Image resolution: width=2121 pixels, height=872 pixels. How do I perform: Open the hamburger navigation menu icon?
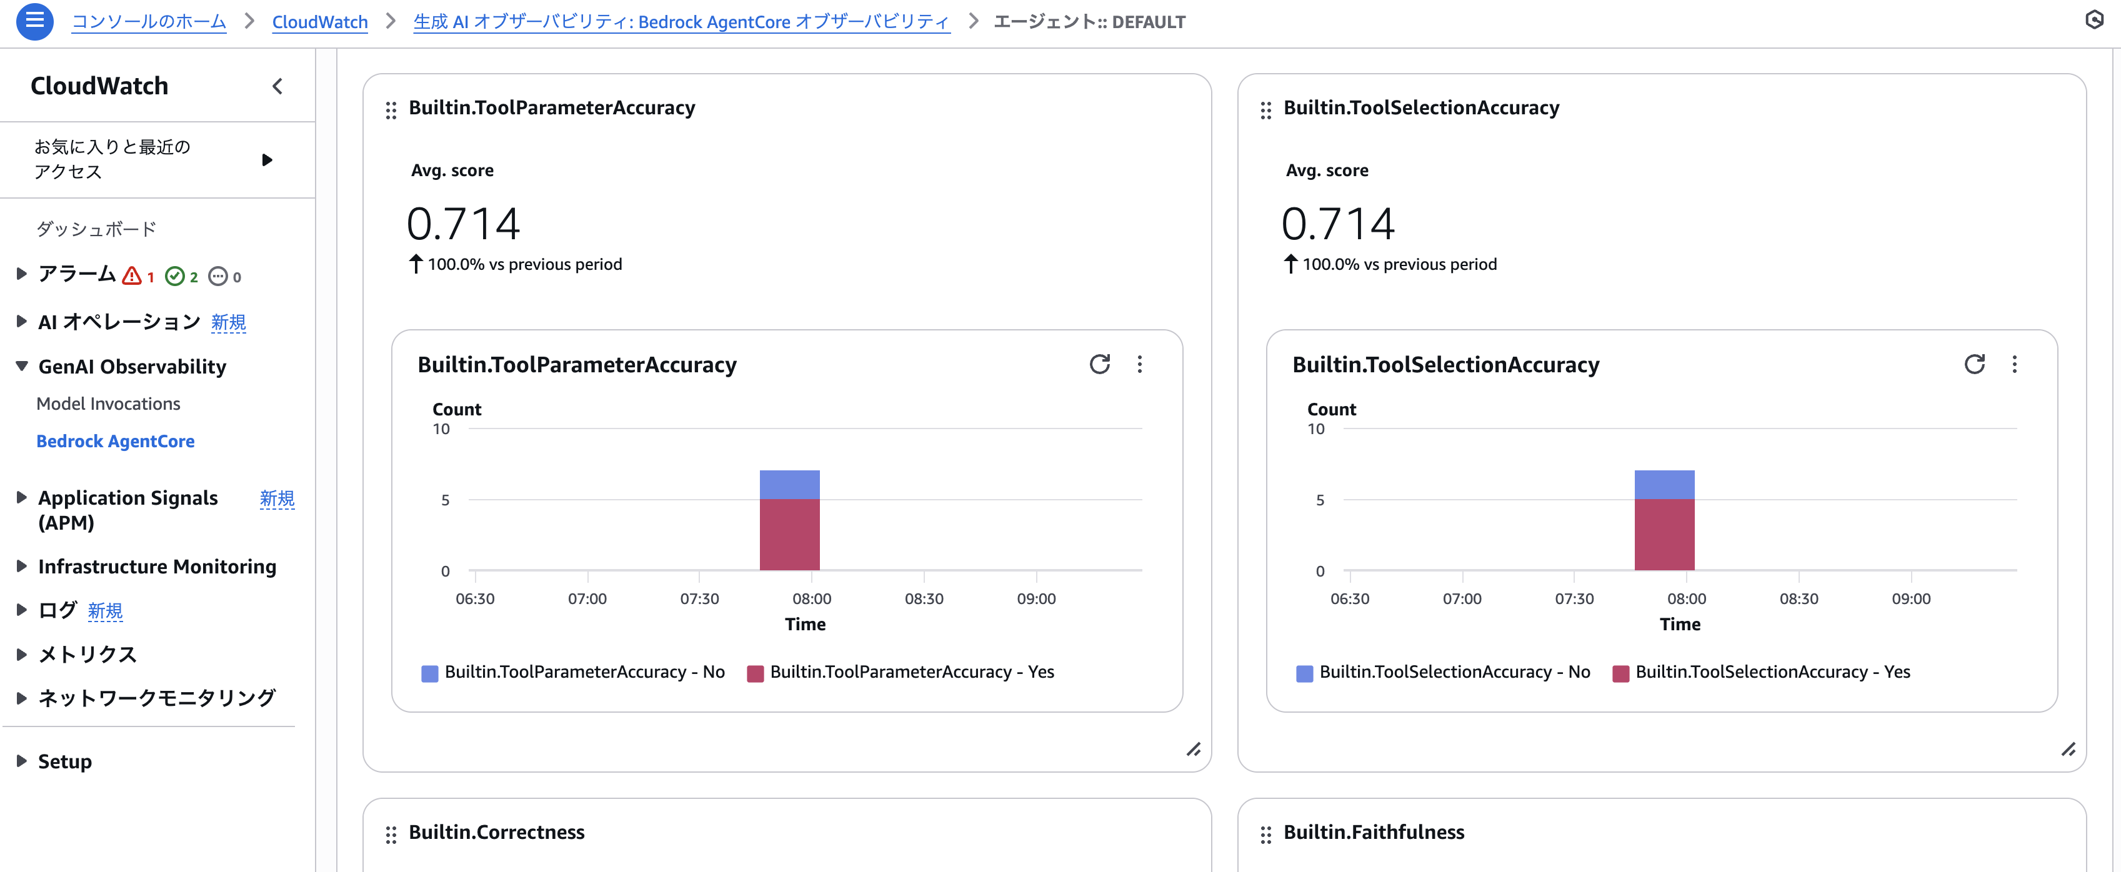(x=34, y=21)
